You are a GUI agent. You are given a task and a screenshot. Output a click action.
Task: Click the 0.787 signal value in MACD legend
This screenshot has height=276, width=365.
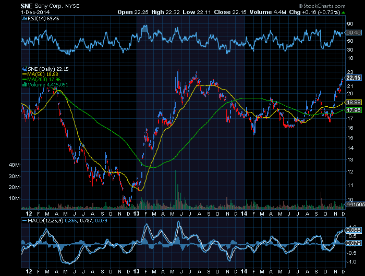86,220
